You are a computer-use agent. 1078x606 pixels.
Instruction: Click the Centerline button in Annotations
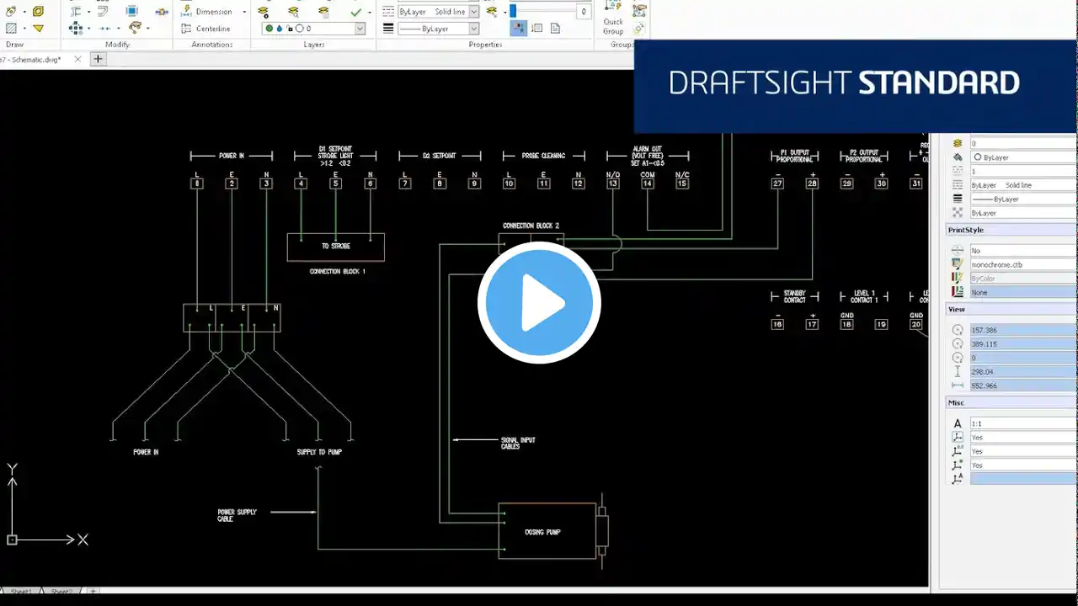pyautogui.click(x=206, y=29)
